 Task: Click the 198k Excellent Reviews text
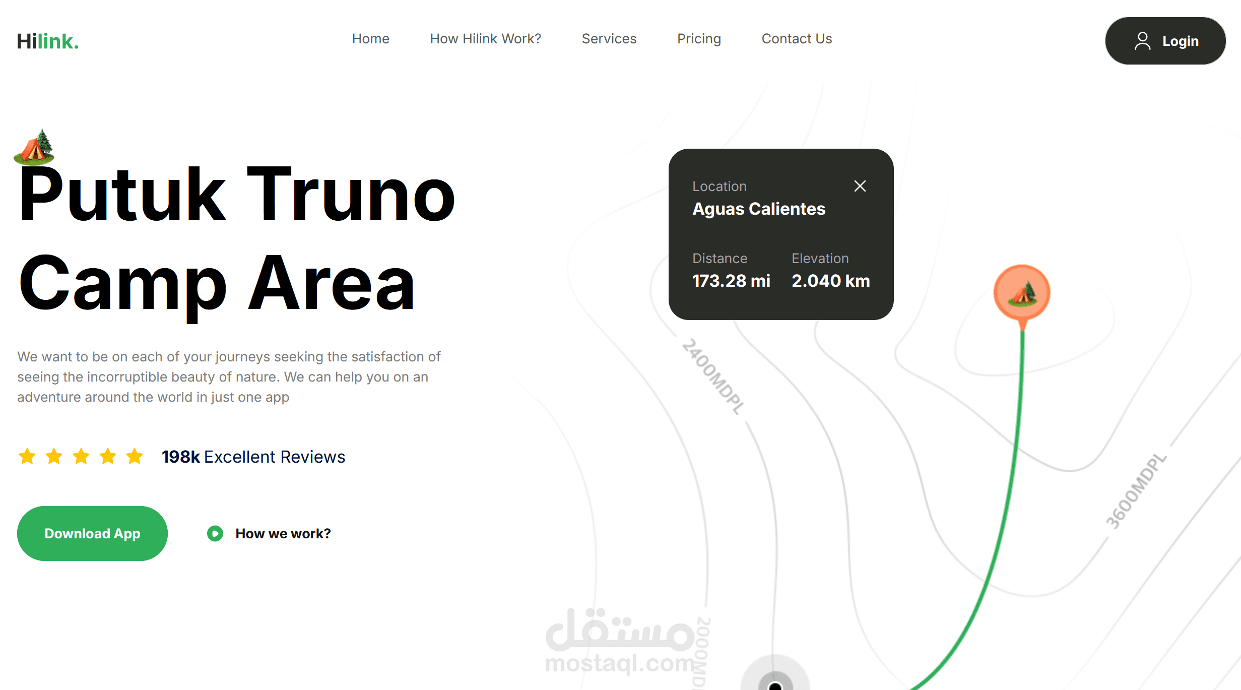click(253, 457)
